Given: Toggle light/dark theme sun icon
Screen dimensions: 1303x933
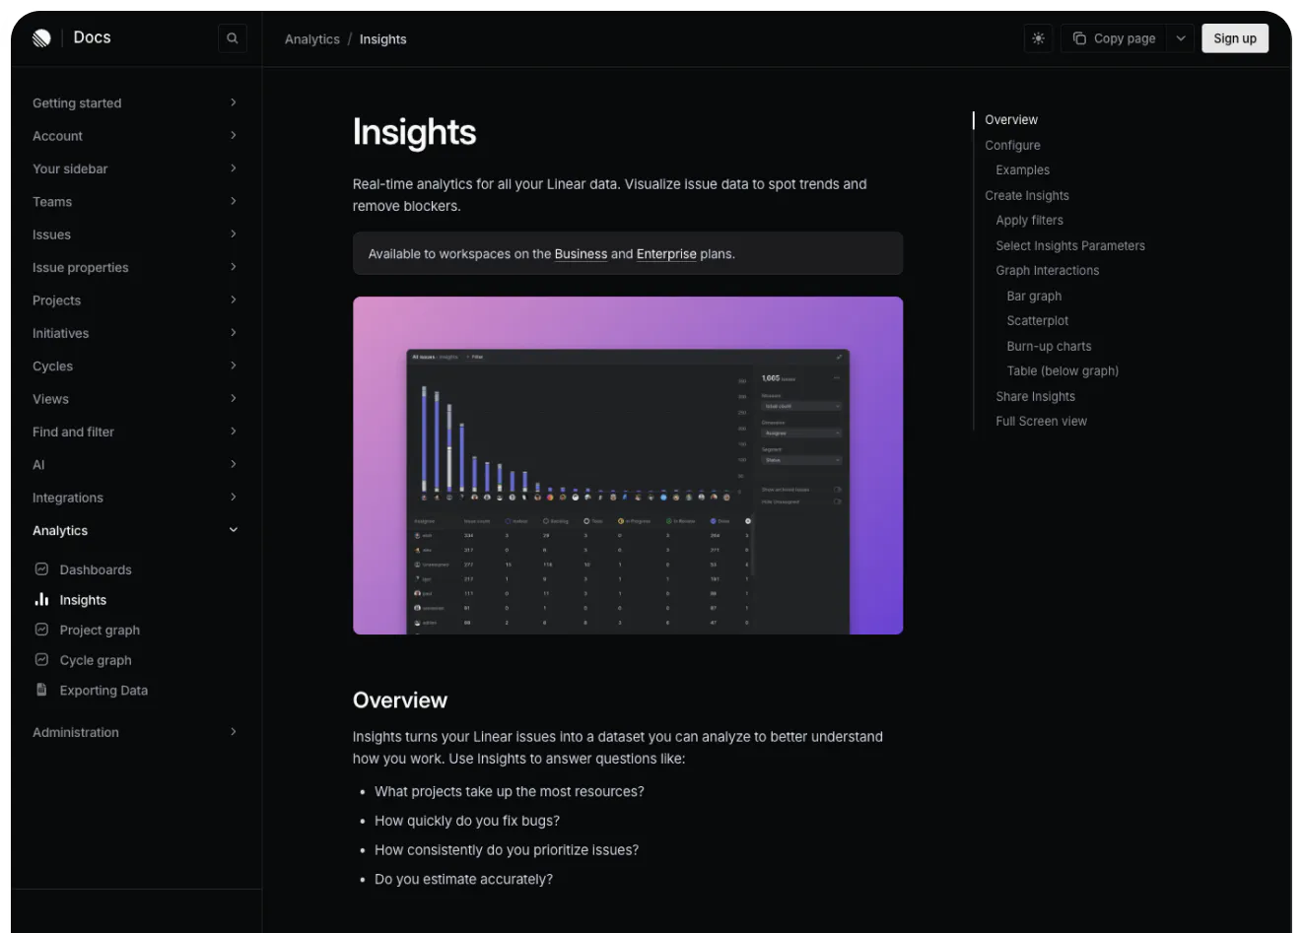Looking at the screenshot, I should click(1038, 38).
